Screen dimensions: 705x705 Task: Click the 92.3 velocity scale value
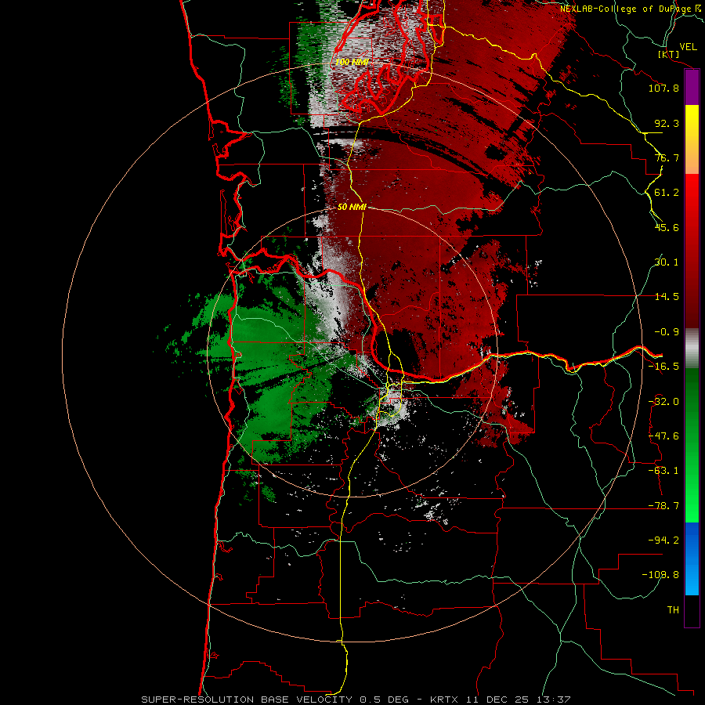tap(667, 123)
